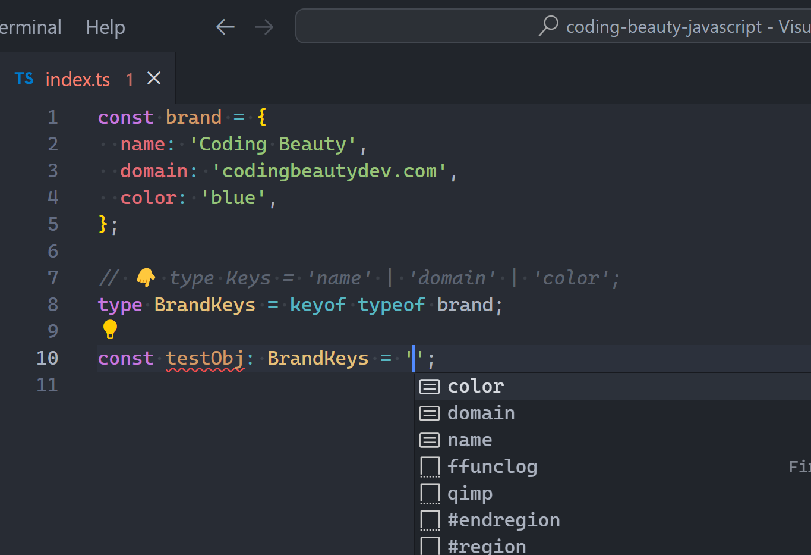This screenshot has height=555, width=811.
Task: Insert the qimp snippet from the list
Action: 470,493
